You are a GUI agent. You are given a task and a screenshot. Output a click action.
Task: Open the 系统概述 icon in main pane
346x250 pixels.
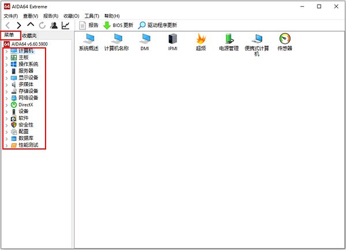88,39
